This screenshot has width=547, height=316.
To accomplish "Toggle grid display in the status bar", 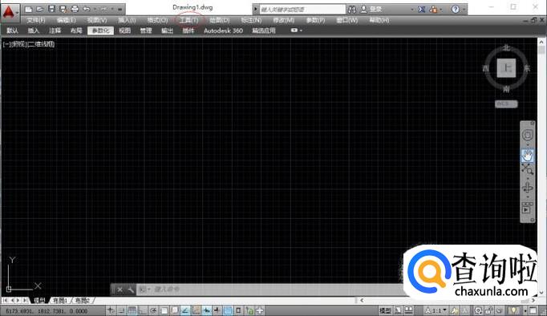I will tap(132, 310).
